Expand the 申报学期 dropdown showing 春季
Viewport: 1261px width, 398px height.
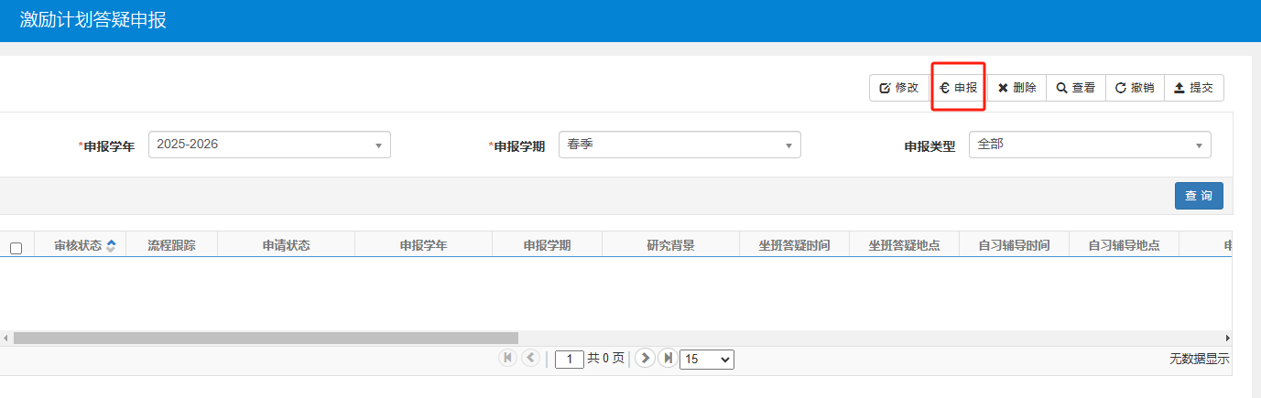(679, 145)
